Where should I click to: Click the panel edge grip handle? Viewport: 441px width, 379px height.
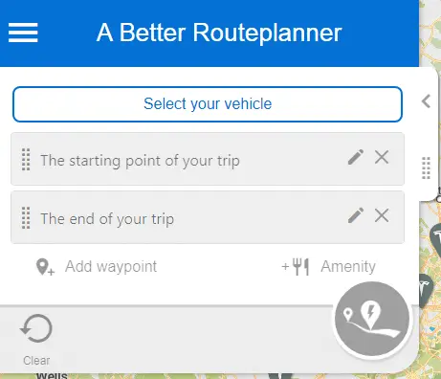pos(426,168)
